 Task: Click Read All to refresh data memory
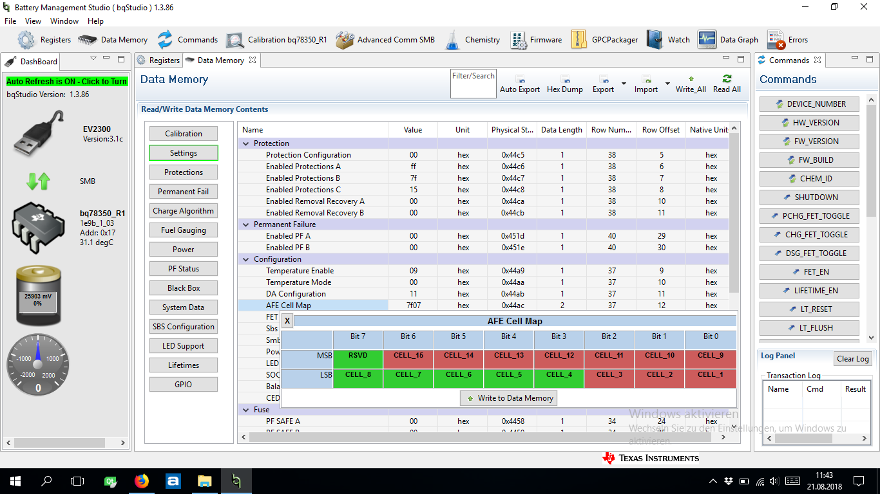coord(727,84)
